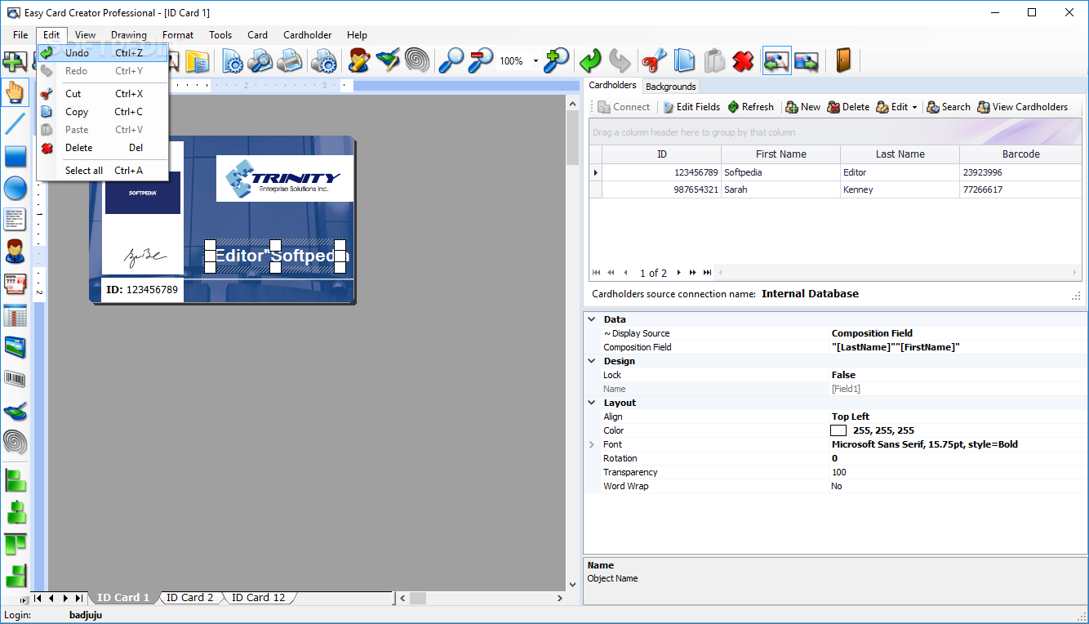The width and height of the screenshot is (1089, 624).
Task: Click the New cardholder button
Action: coord(803,107)
